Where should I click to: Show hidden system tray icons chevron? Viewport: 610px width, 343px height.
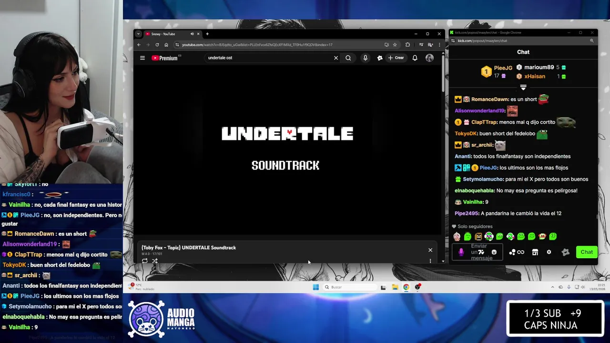tap(553, 287)
